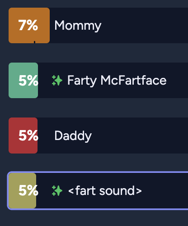Select the Daddy answer option
Viewport: 188px width, 226px height.
click(x=98, y=136)
